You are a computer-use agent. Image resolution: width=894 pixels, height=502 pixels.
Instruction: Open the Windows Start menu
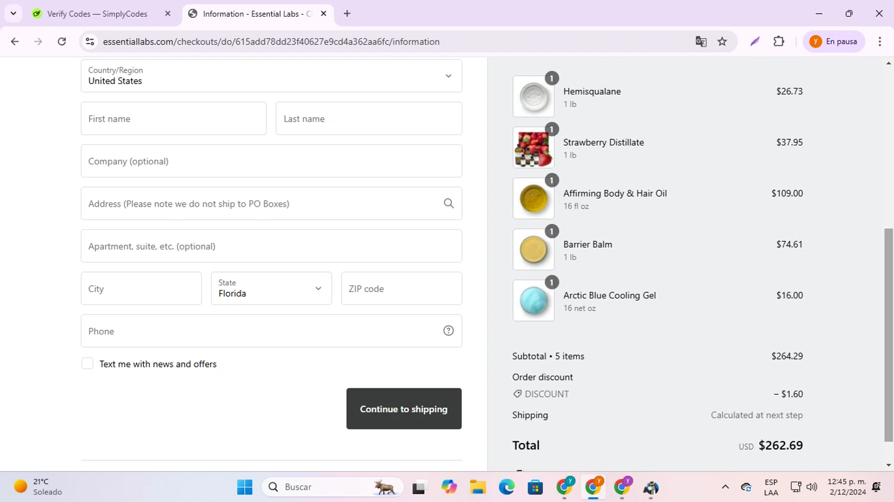(244, 487)
